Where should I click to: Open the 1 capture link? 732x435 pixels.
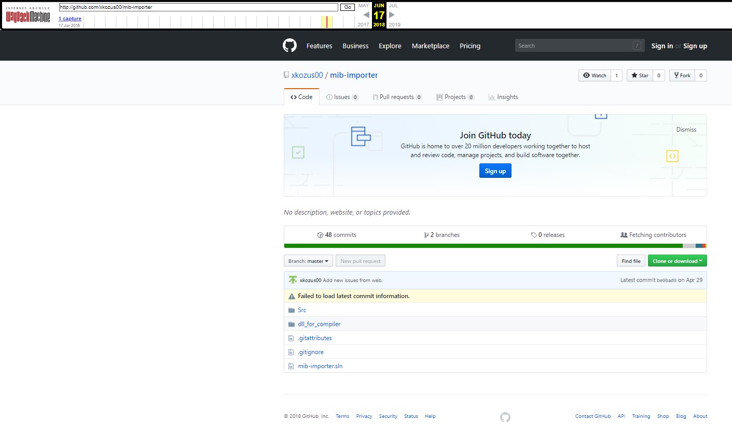coord(70,19)
